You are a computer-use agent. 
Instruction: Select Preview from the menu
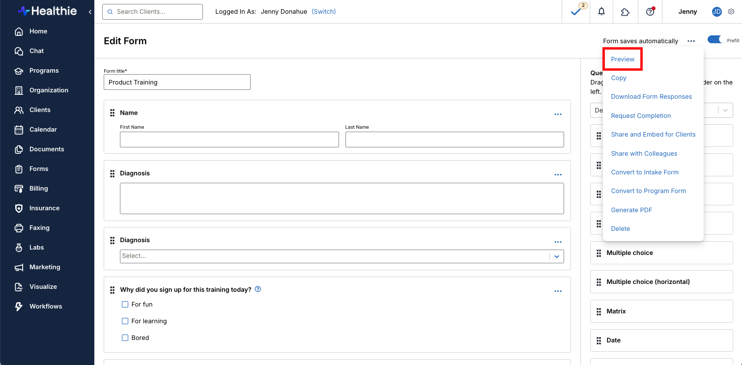pos(623,59)
